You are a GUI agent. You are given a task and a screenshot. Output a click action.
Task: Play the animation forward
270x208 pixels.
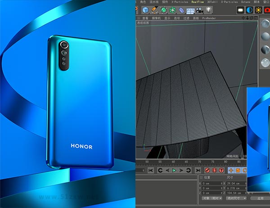pyautogui.click(x=174, y=171)
